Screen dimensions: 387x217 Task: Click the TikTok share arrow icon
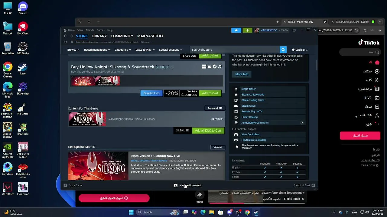200,195
